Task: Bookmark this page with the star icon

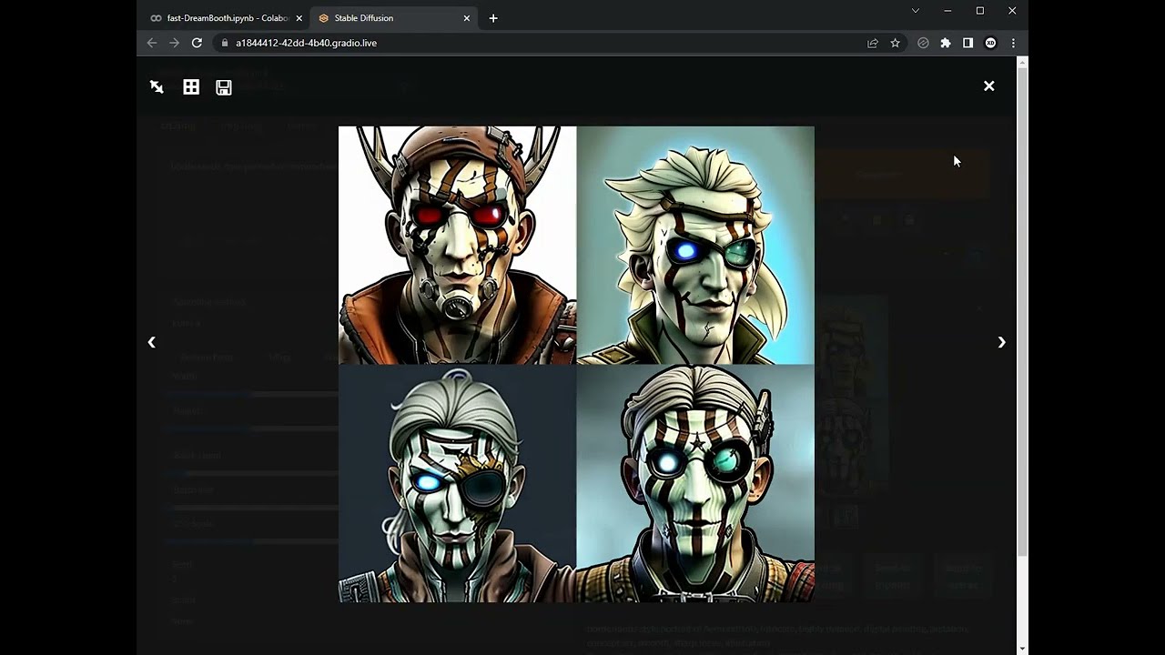Action: (x=895, y=43)
